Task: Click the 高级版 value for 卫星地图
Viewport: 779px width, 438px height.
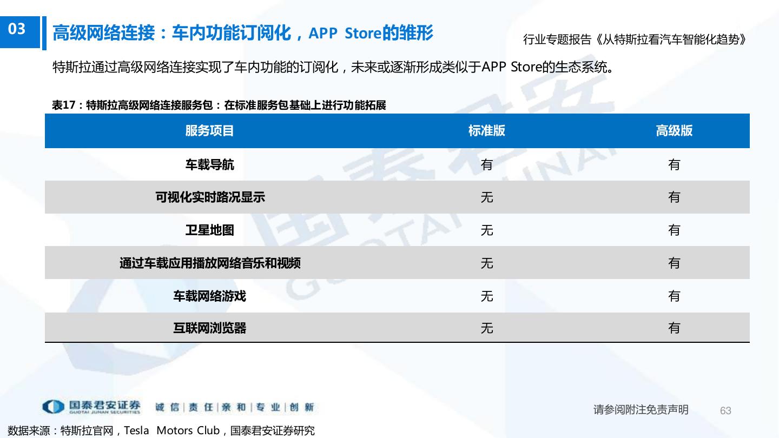Action: click(x=674, y=230)
